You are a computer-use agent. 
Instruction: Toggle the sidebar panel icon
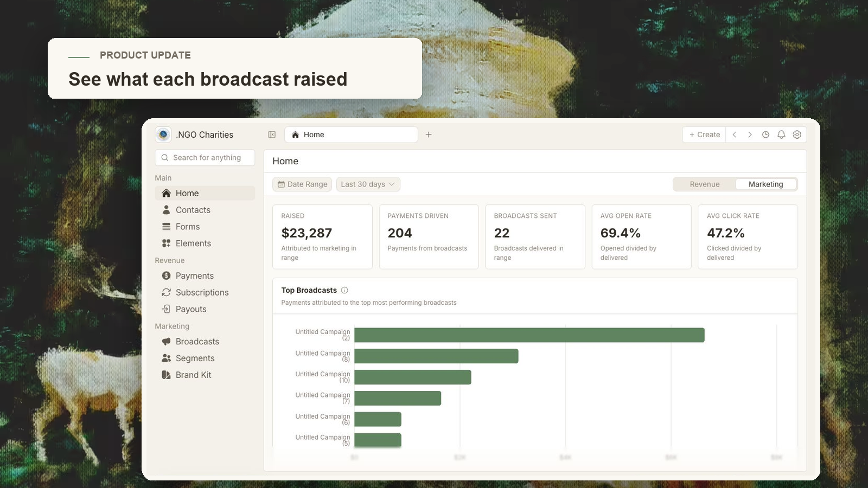coord(272,134)
